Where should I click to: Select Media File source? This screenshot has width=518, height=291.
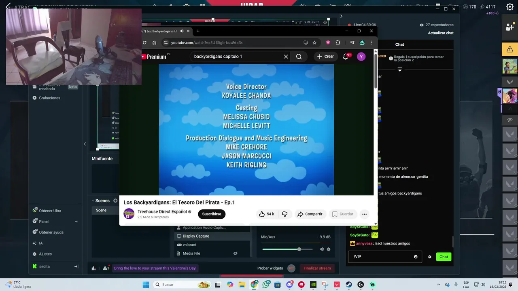[212, 253]
